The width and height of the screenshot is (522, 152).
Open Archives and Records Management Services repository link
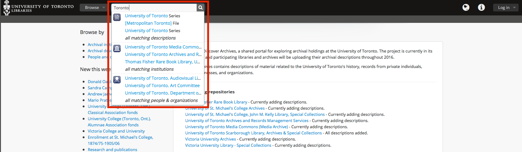click(x=247, y=120)
